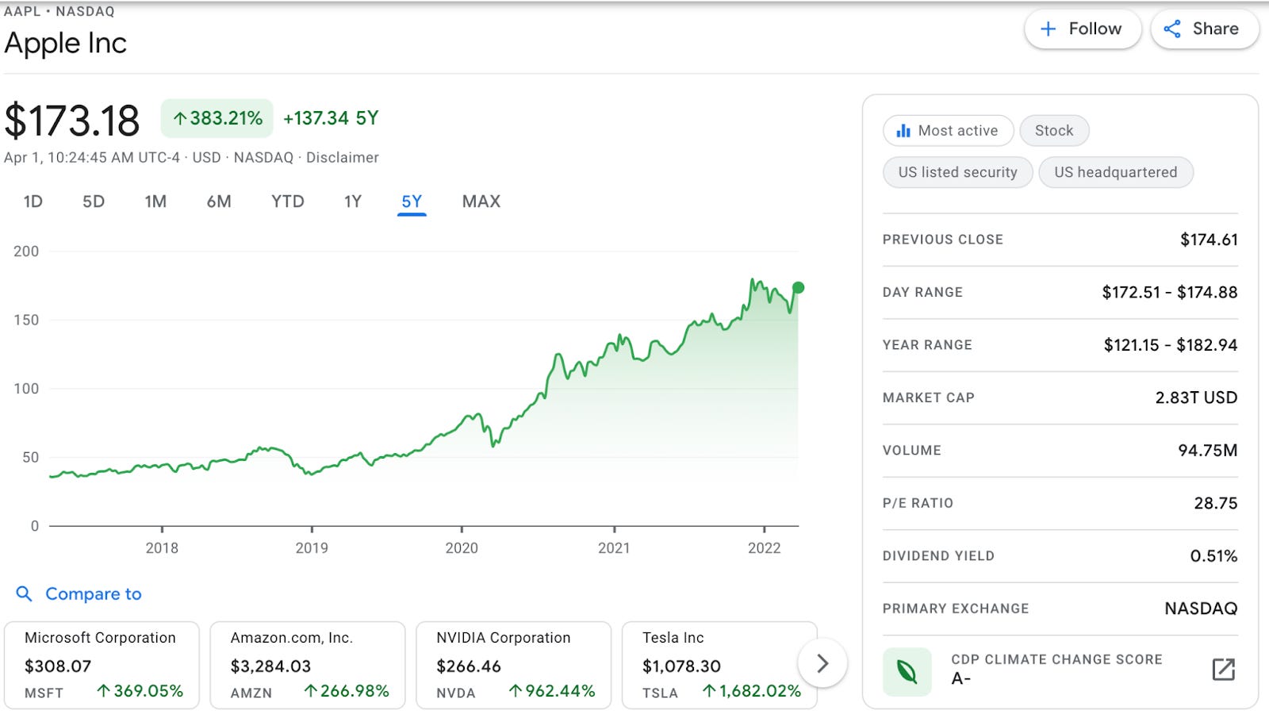Click the Year Range value $121.15 - $182.94
1269x722 pixels.
click(1171, 345)
